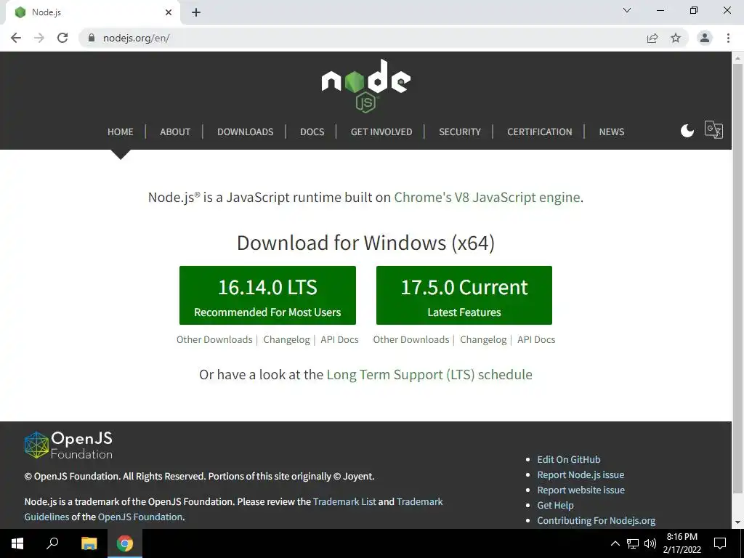
Task: Open the CERTIFICATION nav item
Action: click(x=540, y=132)
